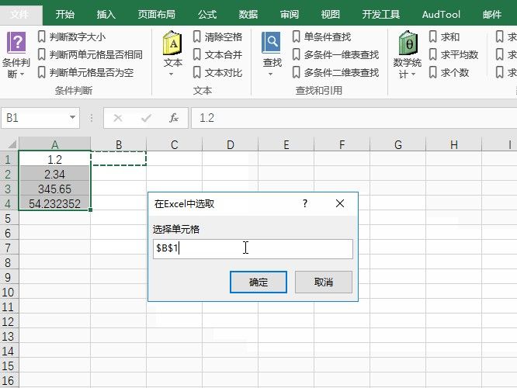Click the 文本 yellow book icon
Image resolution: width=517 pixels, height=388 pixels.
coord(172,43)
